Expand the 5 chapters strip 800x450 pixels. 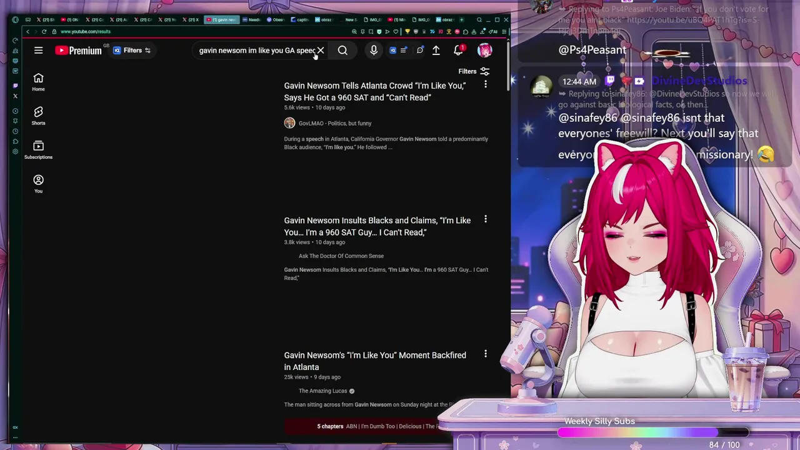pos(362,426)
